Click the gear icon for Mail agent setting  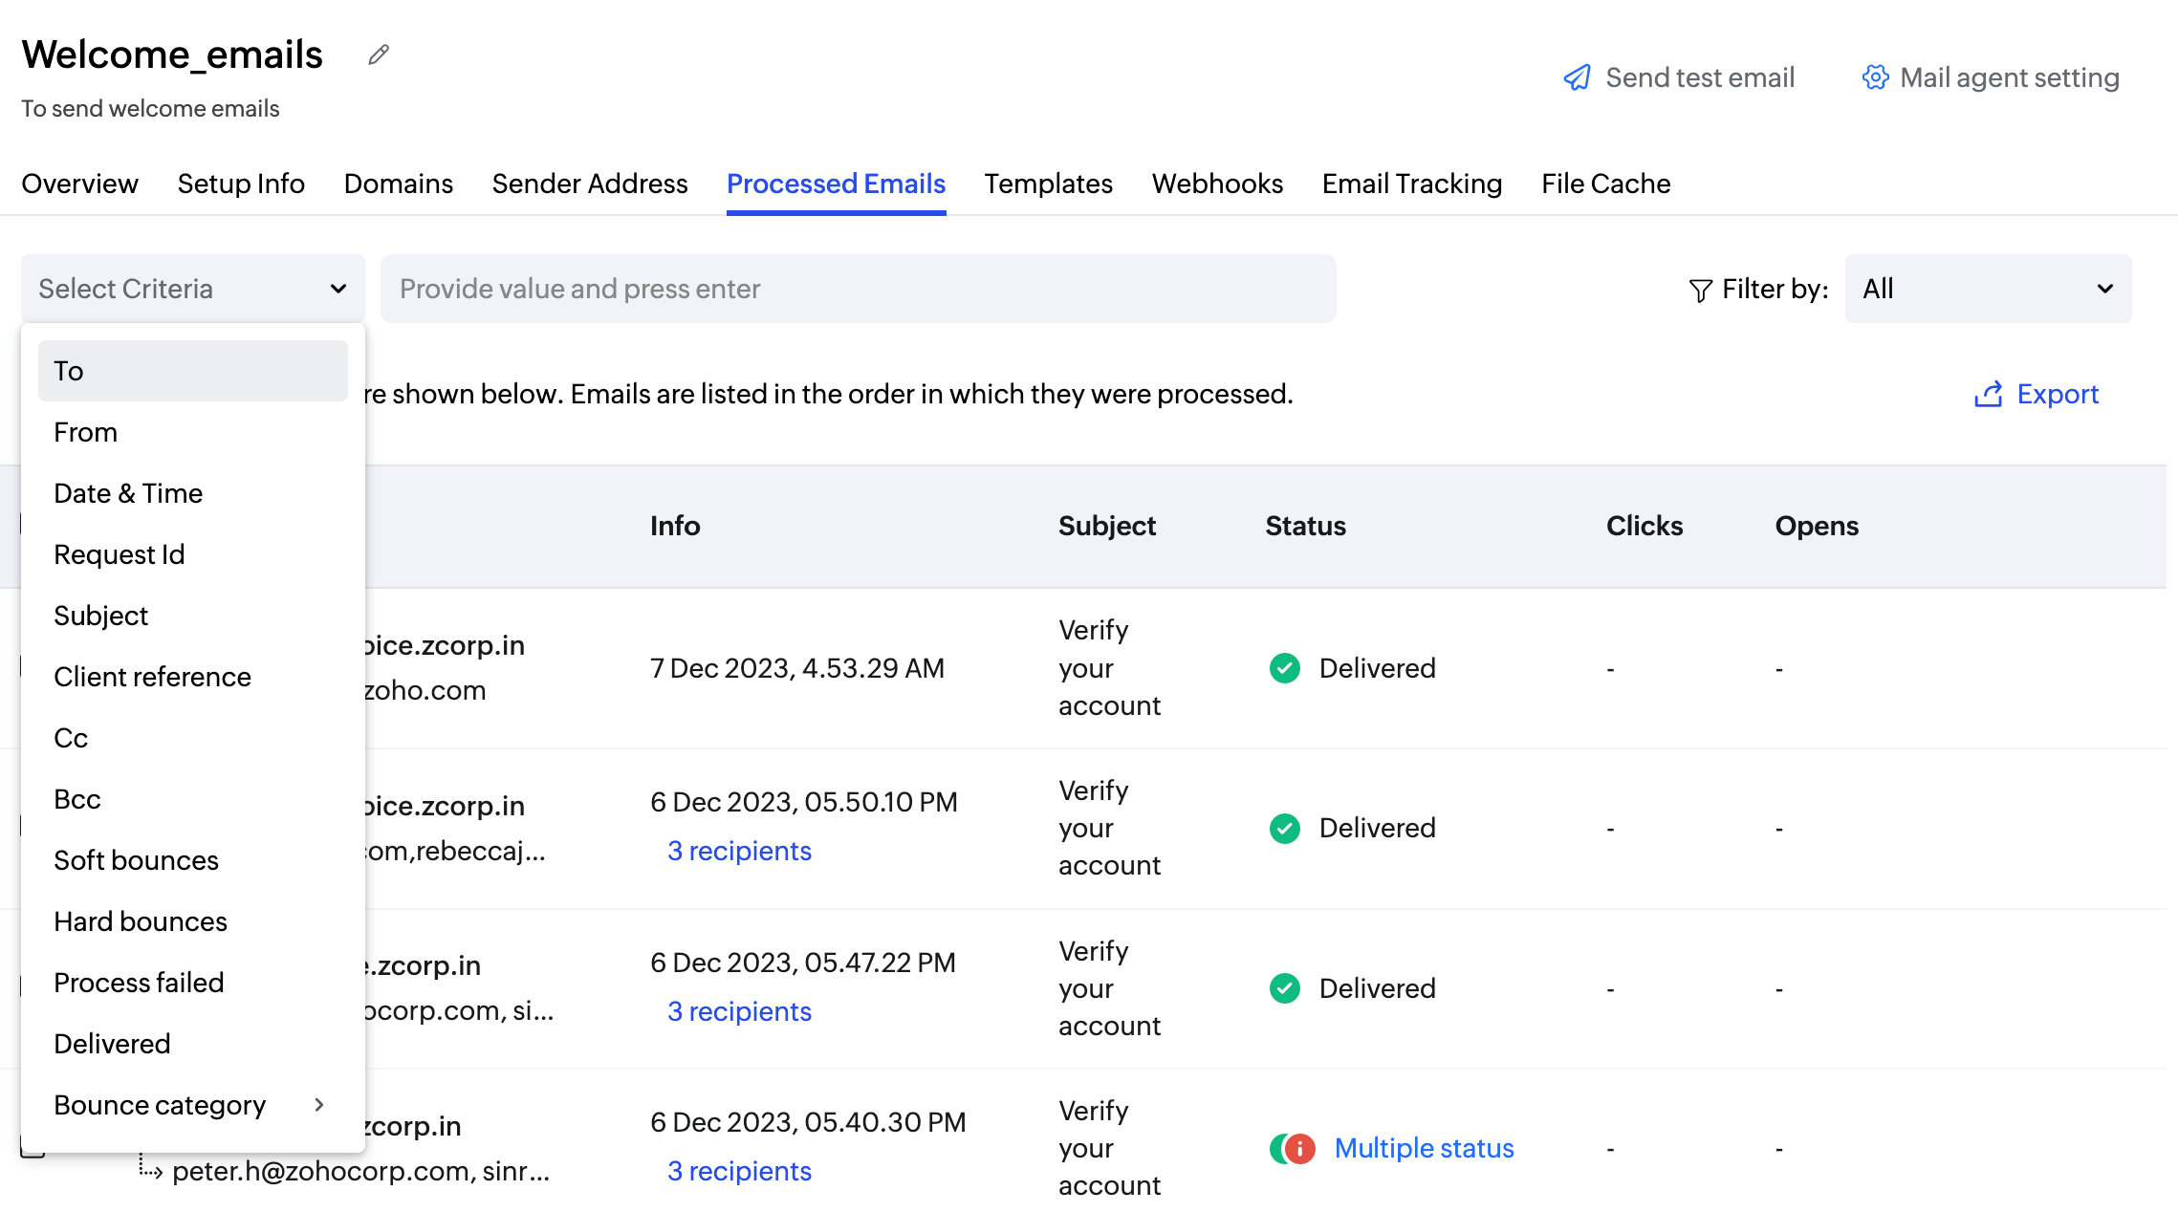click(x=1875, y=77)
